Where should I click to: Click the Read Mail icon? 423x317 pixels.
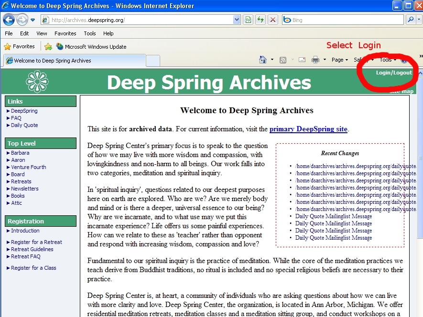point(302,60)
